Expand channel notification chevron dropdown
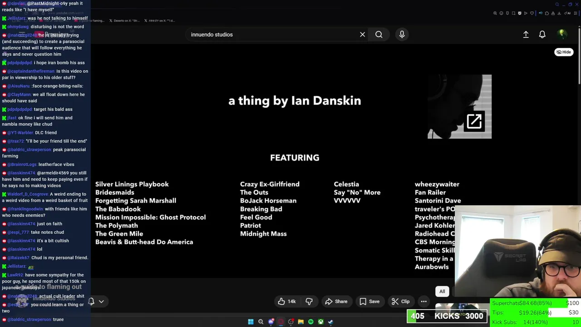 (x=101, y=301)
